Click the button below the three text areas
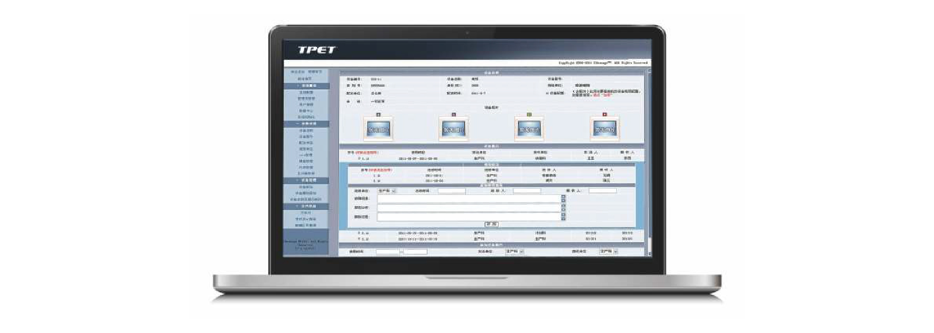This screenshot has width=934, height=333. click(491, 224)
